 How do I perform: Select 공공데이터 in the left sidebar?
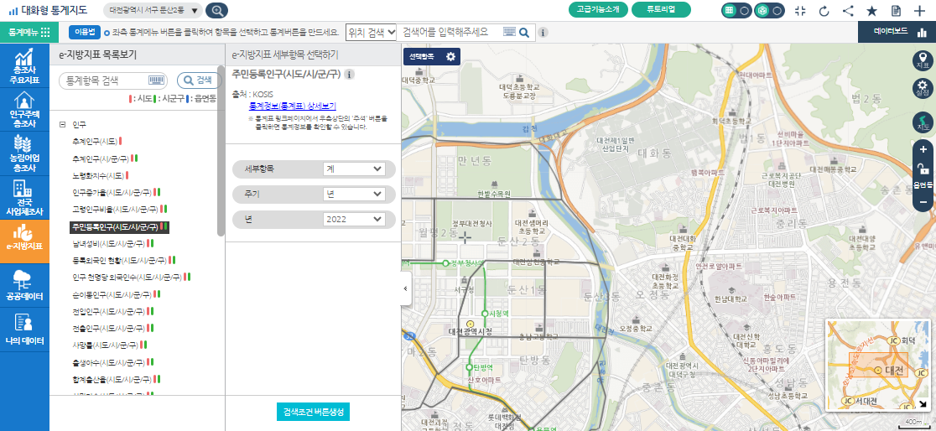click(24, 285)
